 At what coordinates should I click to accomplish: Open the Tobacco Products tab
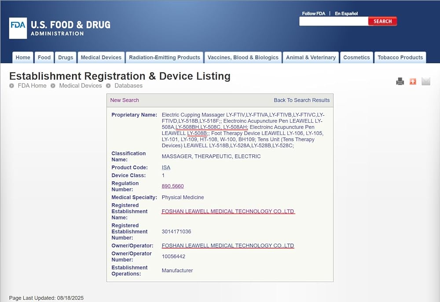coord(400,58)
